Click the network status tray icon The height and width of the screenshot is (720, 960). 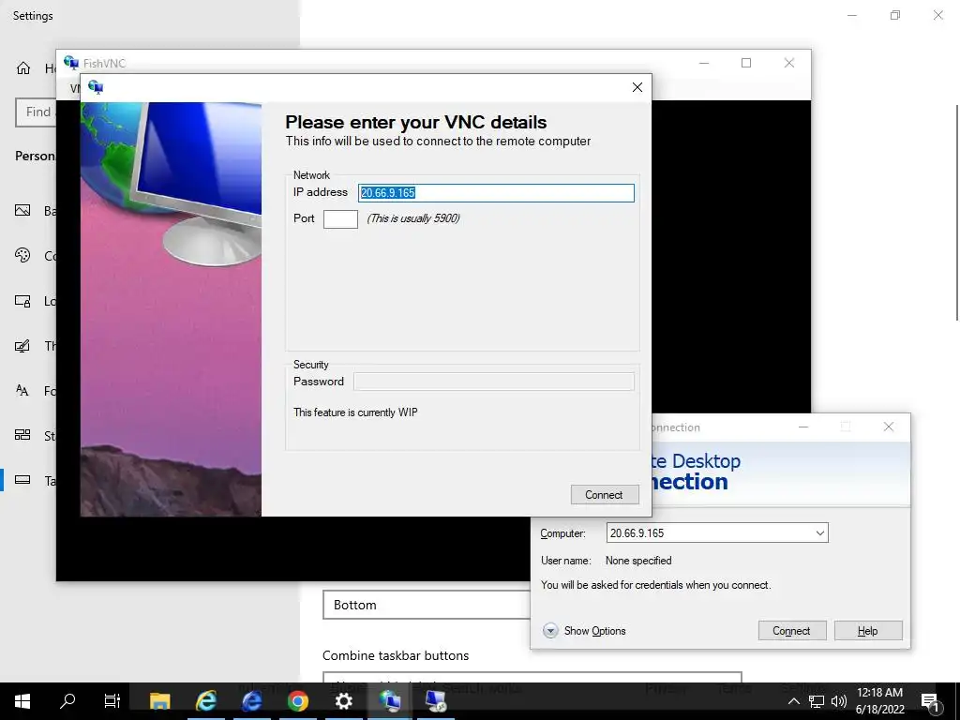point(817,701)
